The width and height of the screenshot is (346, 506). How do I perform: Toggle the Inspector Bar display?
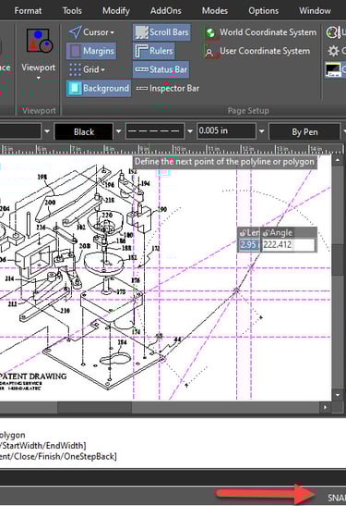pos(167,88)
